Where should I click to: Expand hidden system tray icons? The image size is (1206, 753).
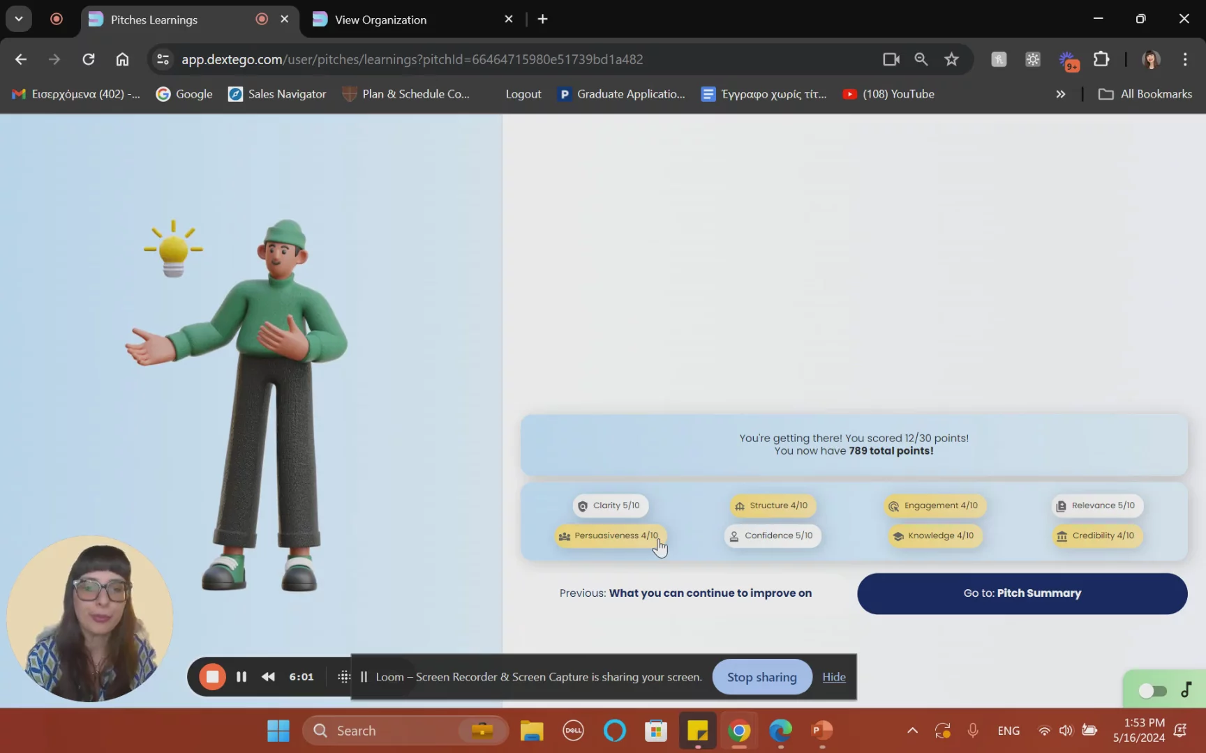912,731
